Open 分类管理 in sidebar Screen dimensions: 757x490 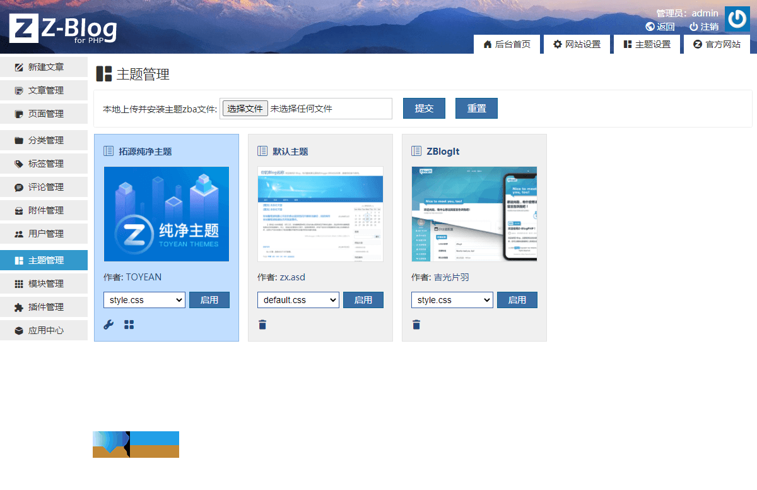point(44,140)
